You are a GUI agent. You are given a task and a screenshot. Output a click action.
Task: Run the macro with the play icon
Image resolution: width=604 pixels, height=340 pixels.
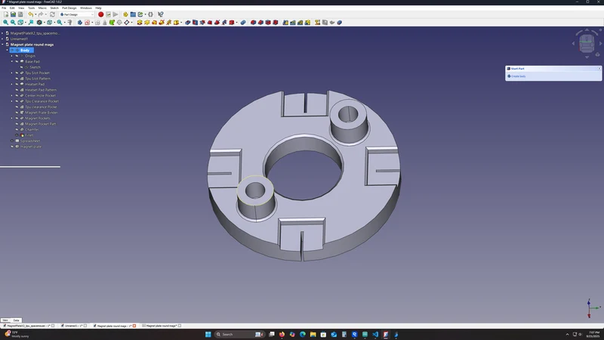coord(116,14)
